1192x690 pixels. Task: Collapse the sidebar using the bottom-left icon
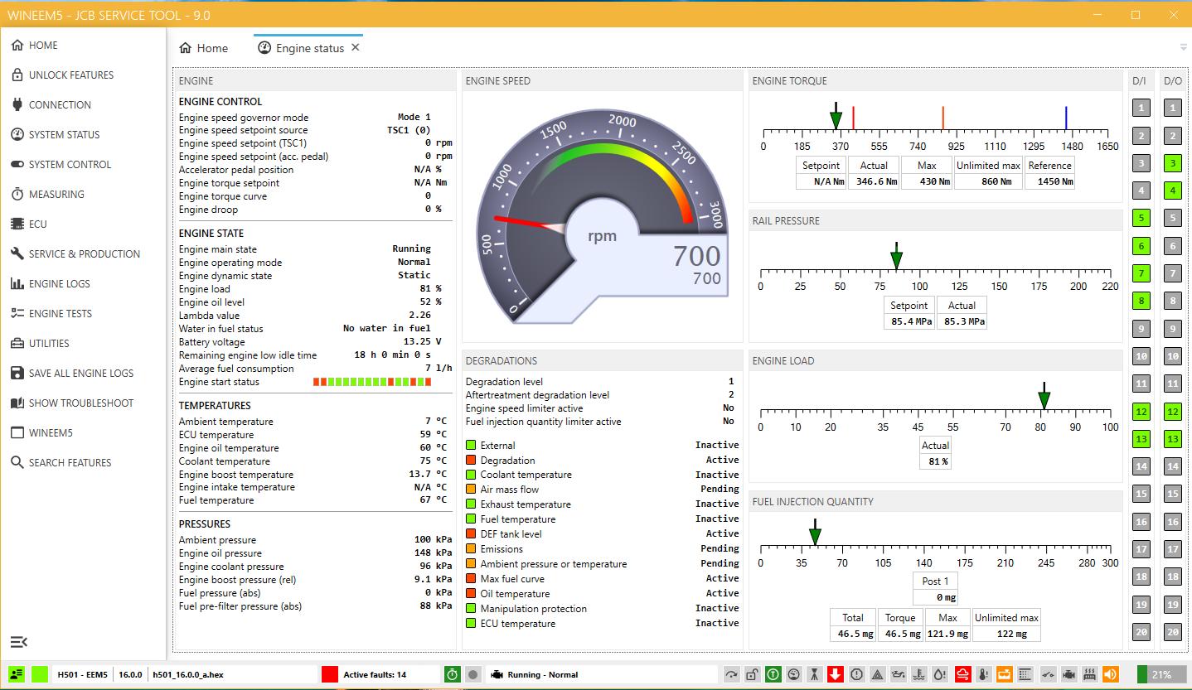point(18,641)
